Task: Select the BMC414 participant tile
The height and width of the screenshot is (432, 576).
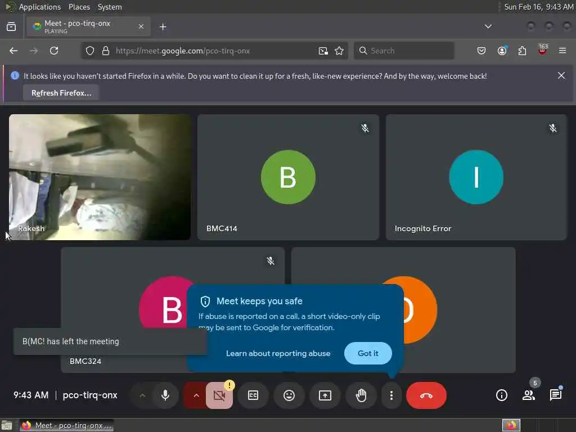Action: pos(288,177)
